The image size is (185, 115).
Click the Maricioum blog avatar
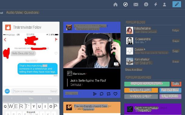point(69,74)
